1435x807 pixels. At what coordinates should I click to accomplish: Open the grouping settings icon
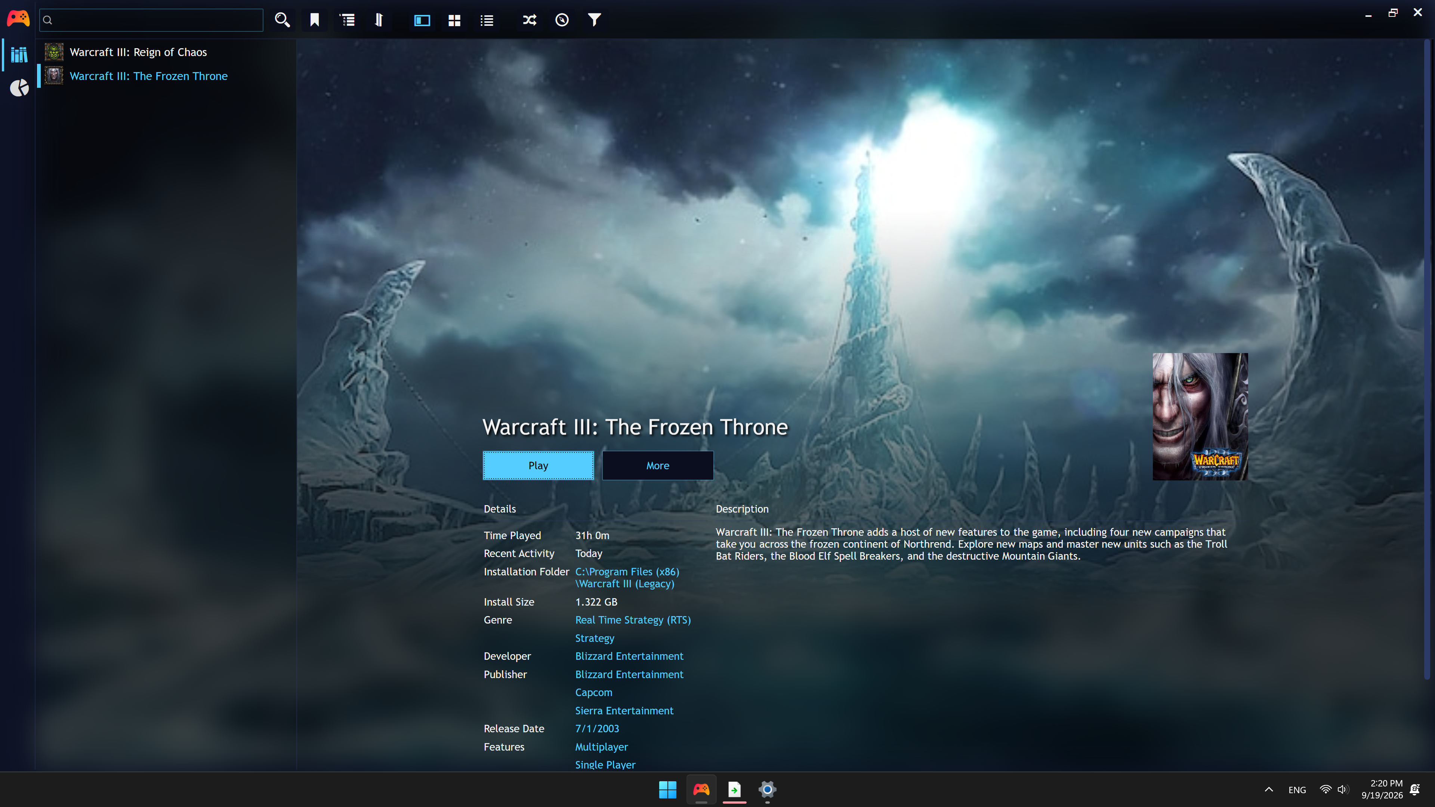coord(347,20)
